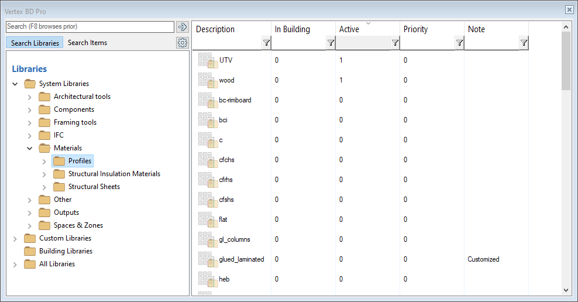Click the search arrow button beside search field
Viewport: 578px width, 302px height.
(182, 27)
